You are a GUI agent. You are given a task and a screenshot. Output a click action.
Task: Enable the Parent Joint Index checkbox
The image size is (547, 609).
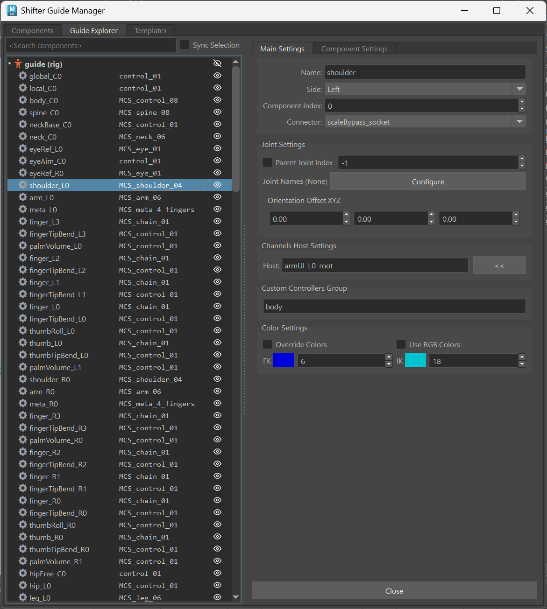click(267, 162)
